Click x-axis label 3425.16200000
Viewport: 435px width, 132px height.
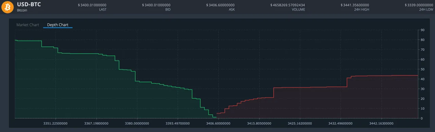coord(299,124)
